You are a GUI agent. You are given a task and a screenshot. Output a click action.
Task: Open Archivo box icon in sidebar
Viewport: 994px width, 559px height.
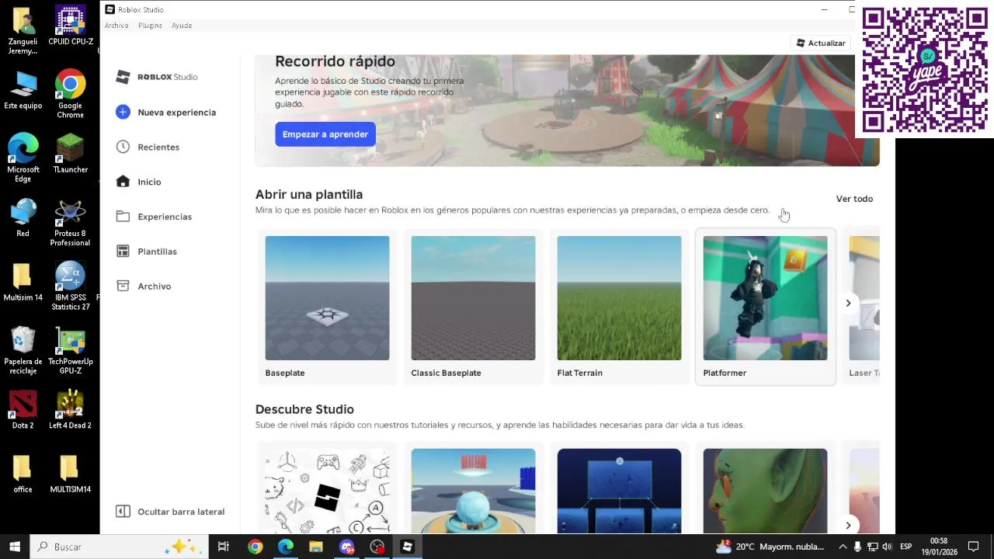pos(123,286)
